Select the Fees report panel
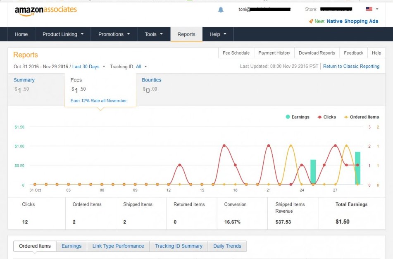Image resolution: width=393 pixels, height=259 pixels. pyautogui.click(x=100, y=90)
